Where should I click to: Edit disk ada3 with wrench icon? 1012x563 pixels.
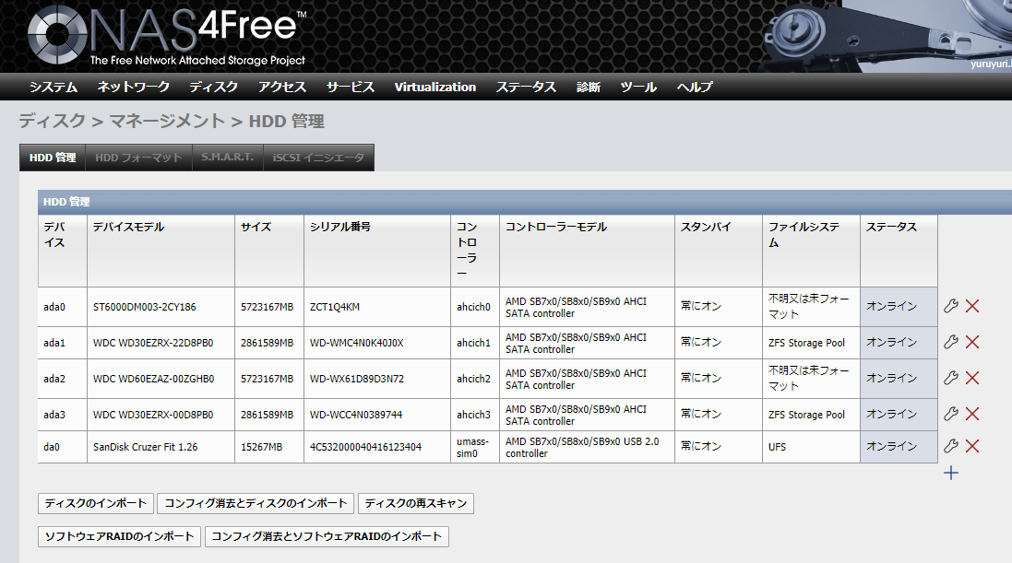click(x=951, y=414)
